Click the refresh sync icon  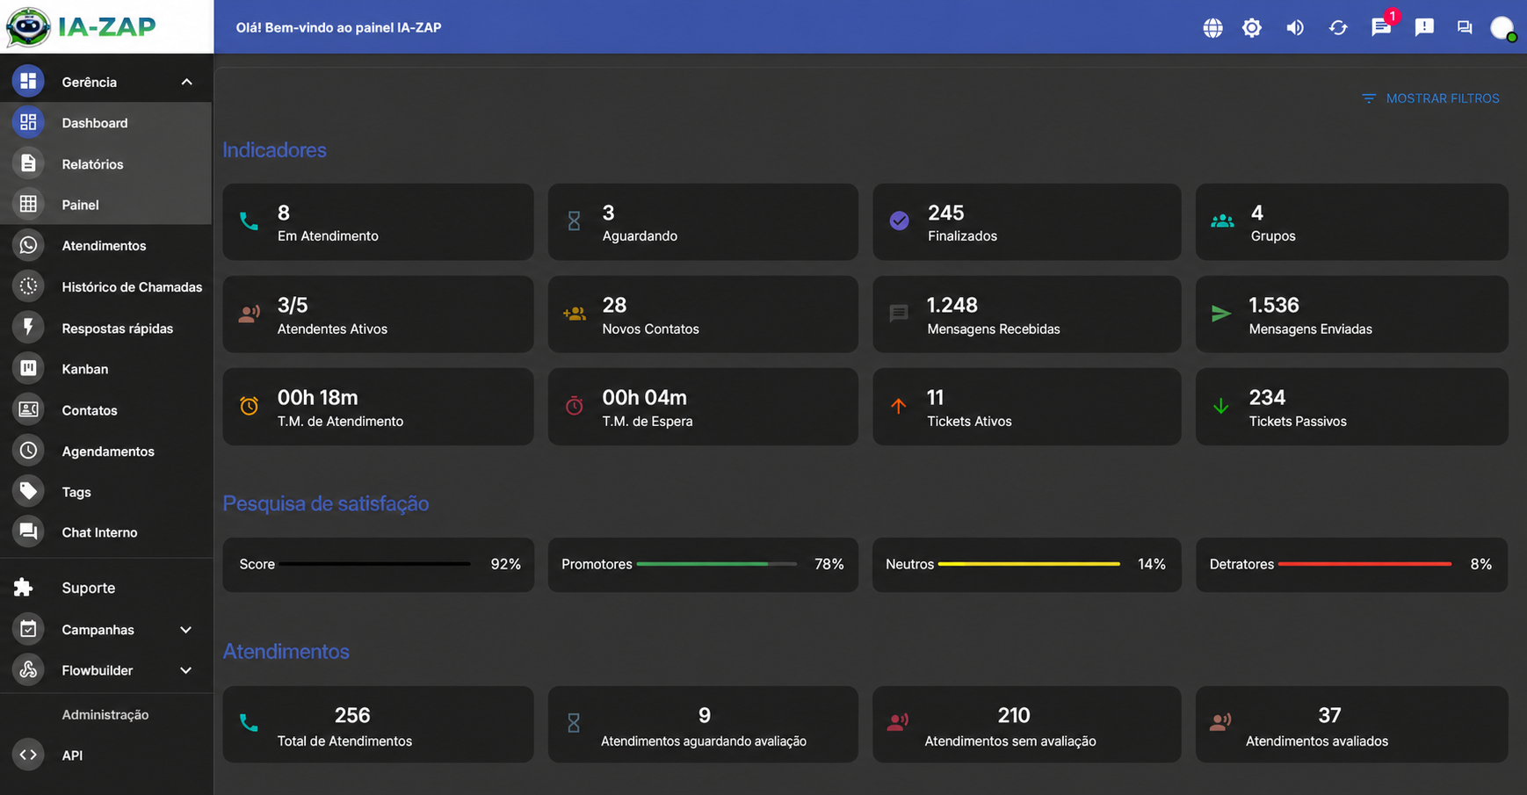pyautogui.click(x=1338, y=27)
